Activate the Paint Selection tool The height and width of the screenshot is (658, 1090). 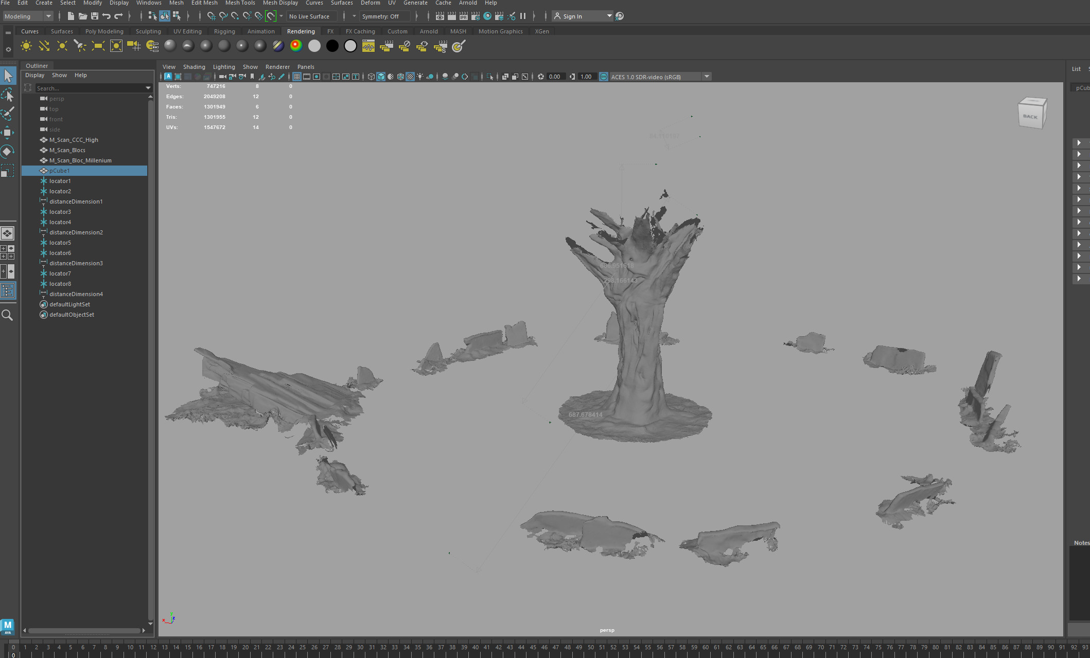(8, 113)
